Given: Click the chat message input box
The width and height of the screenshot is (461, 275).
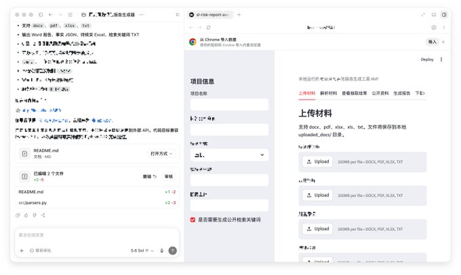Looking at the screenshot, I should tap(97, 235).
